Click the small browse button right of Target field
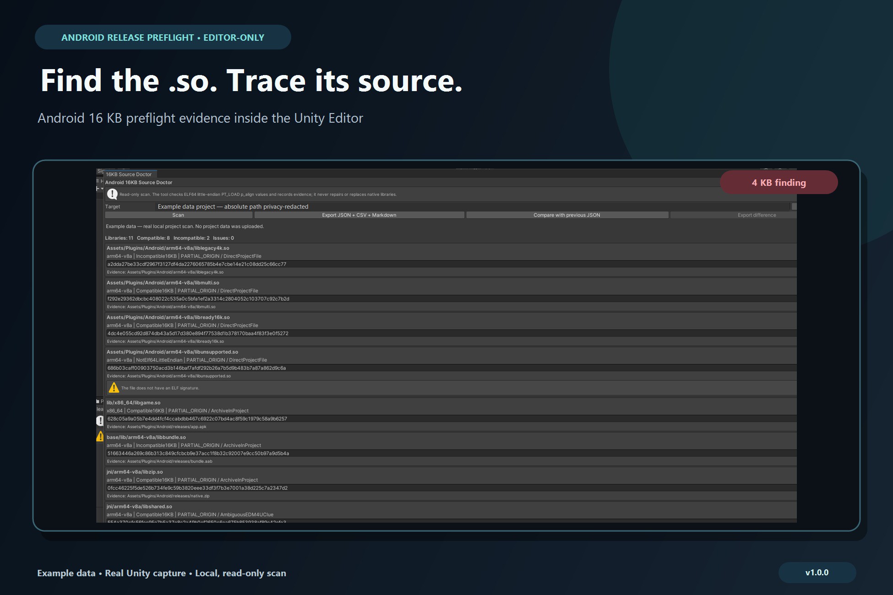The width and height of the screenshot is (893, 595). (x=794, y=207)
